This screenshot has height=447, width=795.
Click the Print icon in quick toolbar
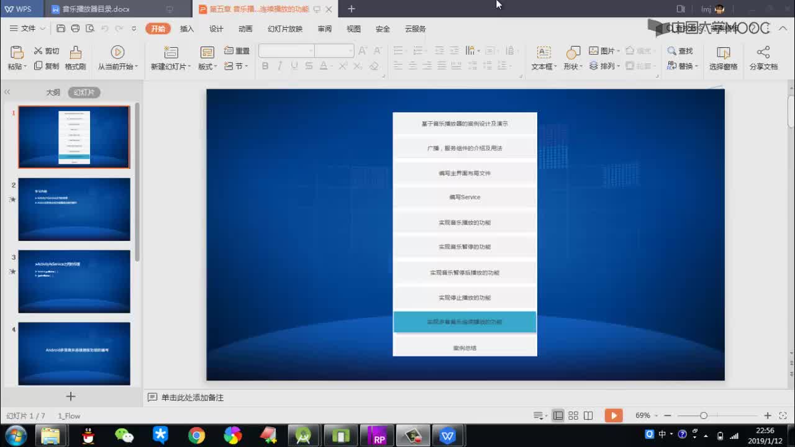click(75, 29)
